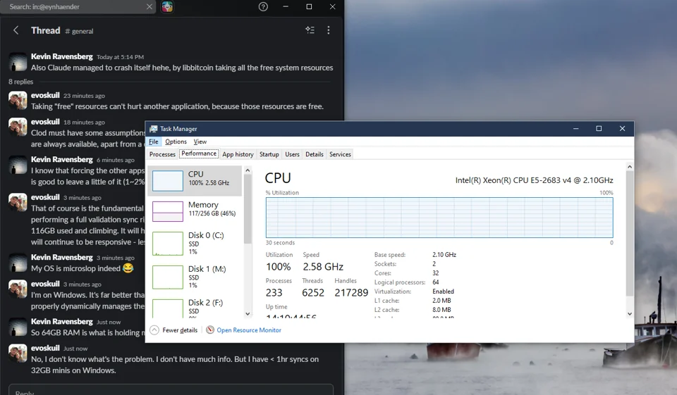This screenshot has width=677, height=395.
Task: Click the 2.58 GHz speed value
Action: pyautogui.click(x=323, y=266)
